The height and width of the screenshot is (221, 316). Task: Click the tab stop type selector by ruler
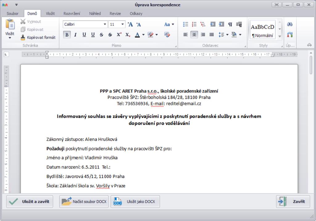click(x=6, y=54)
